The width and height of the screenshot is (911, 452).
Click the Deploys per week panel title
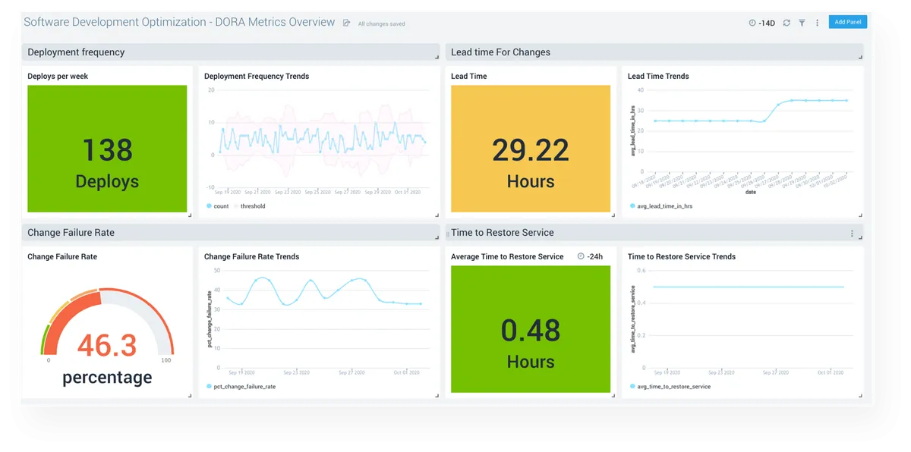58,76
